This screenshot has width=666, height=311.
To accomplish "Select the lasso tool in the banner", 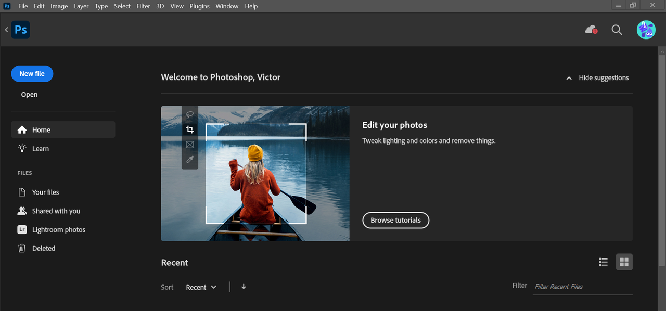I will pos(190,114).
